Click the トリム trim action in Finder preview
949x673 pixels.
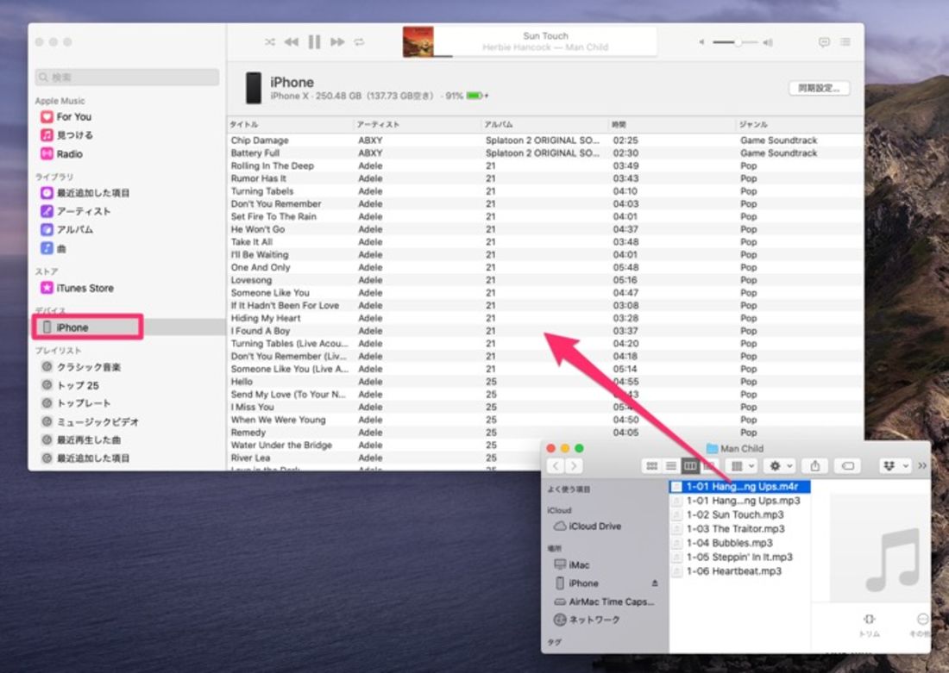tap(869, 626)
